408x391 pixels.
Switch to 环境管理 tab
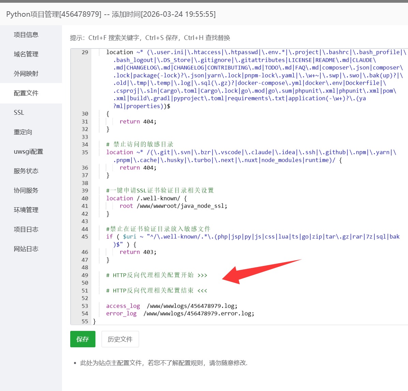pos(26,210)
